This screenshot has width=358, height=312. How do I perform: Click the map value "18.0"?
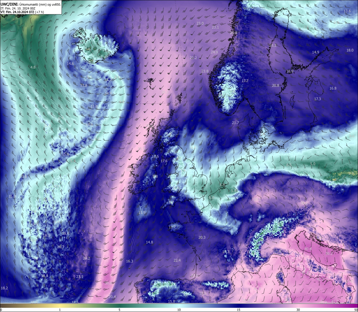tap(350, 50)
